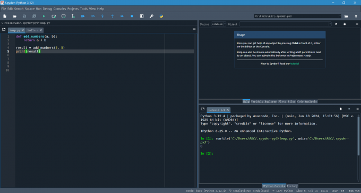Open the Debug menu

[x=47, y=8]
